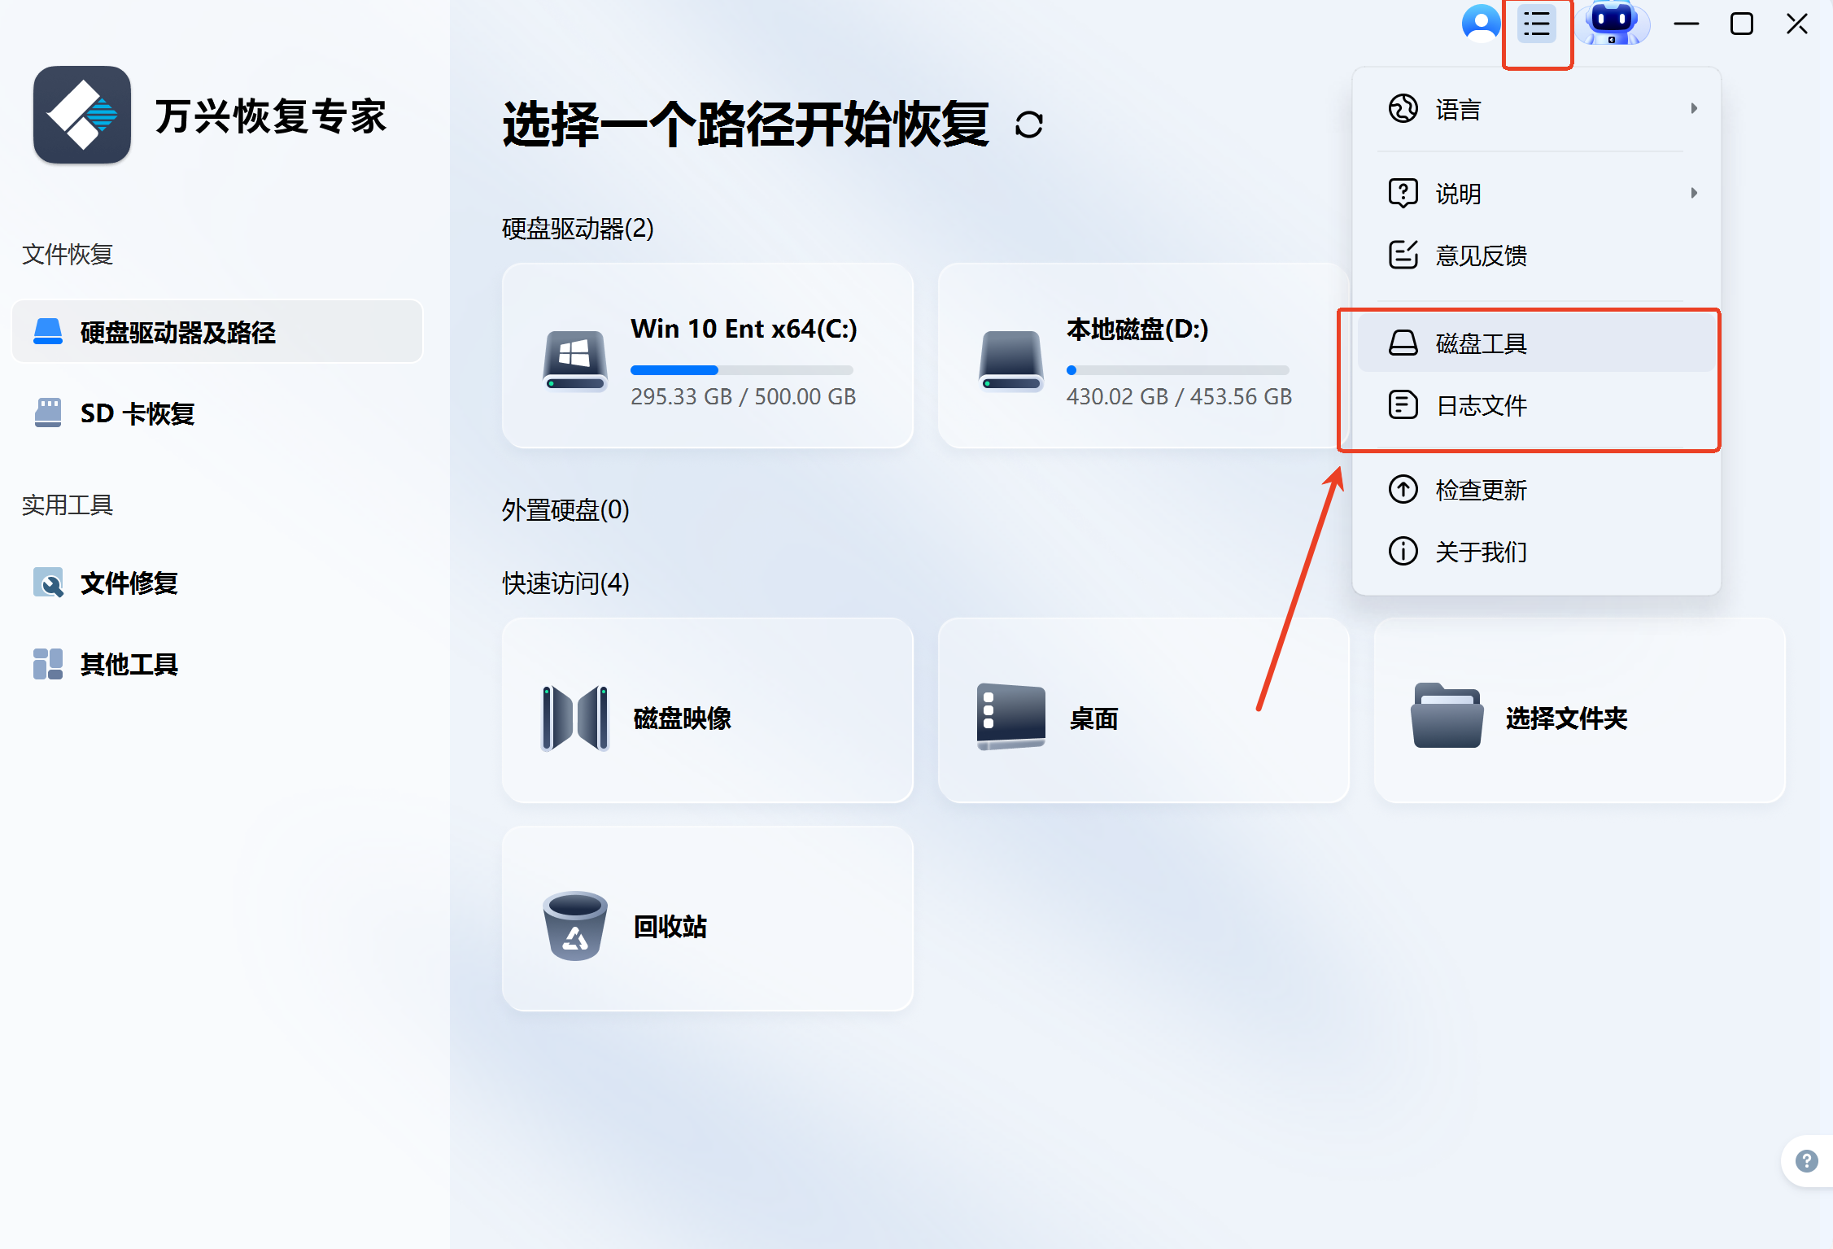Image resolution: width=1833 pixels, height=1249 pixels.
Task: Open the AI robot assistant icon
Action: tap(1613, 23)
